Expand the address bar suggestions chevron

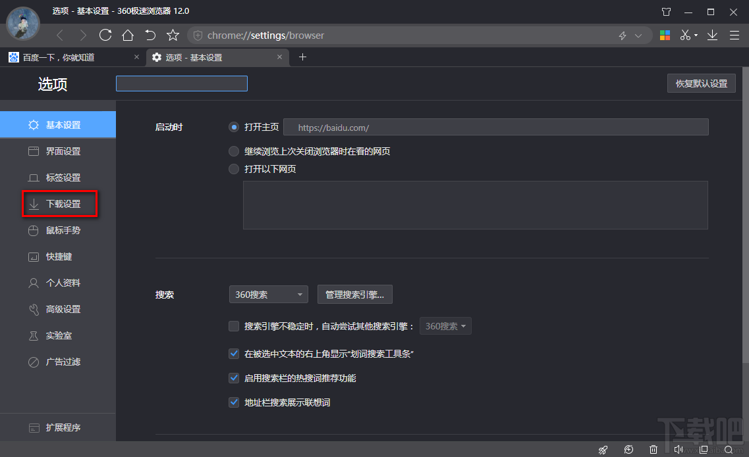click(x=637, y=35)
